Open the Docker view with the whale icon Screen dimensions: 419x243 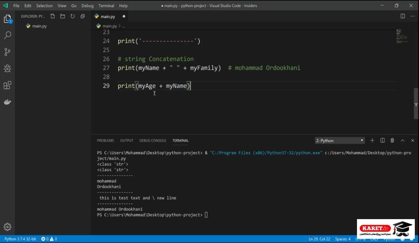(x=8, y=102)
